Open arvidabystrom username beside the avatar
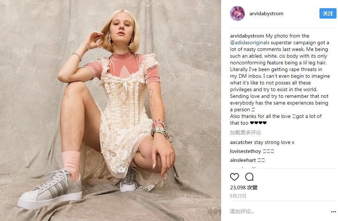338x221 pixels. coord(266,13)
